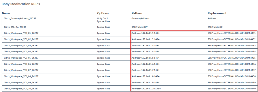Click the replacement ending in port 4436
Viewport: 258px width, 92px height.
[x=232, y=64]
